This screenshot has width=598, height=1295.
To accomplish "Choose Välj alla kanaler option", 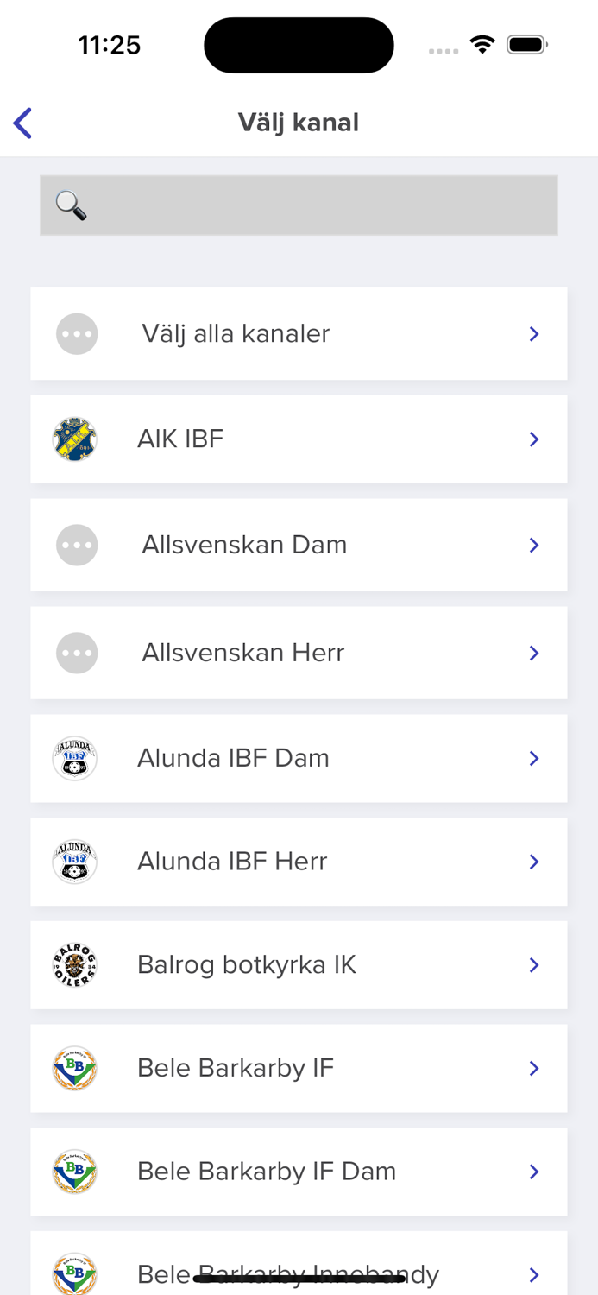I will (236, 334).
